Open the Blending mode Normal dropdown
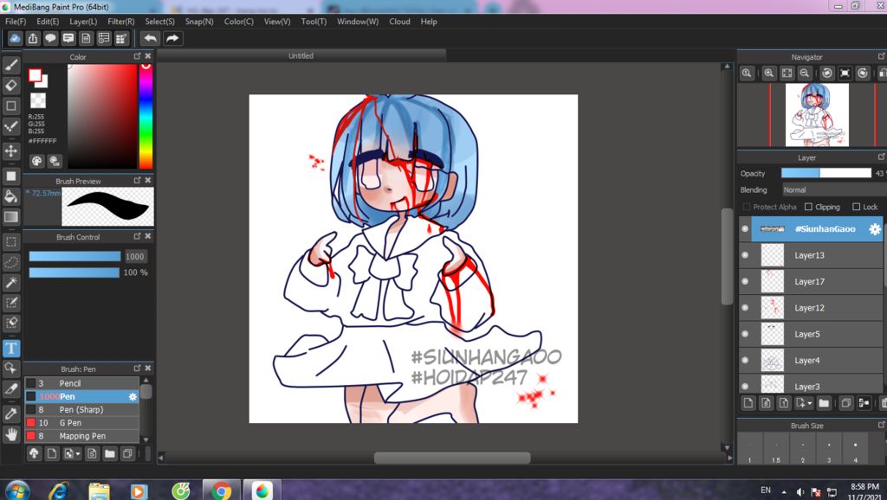This screenshot has height=500, width=887. click(834, 189)
